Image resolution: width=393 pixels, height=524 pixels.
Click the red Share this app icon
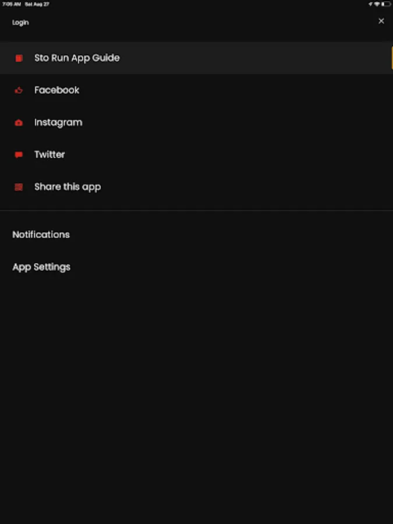point(19,187)
